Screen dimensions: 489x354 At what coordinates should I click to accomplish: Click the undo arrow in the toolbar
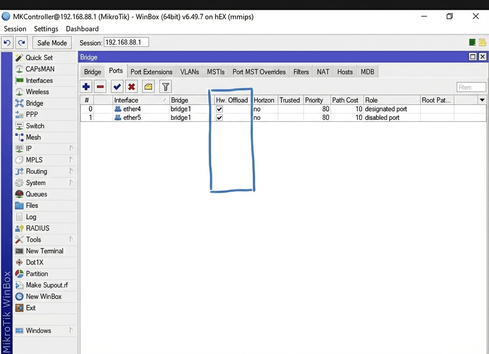7,42
